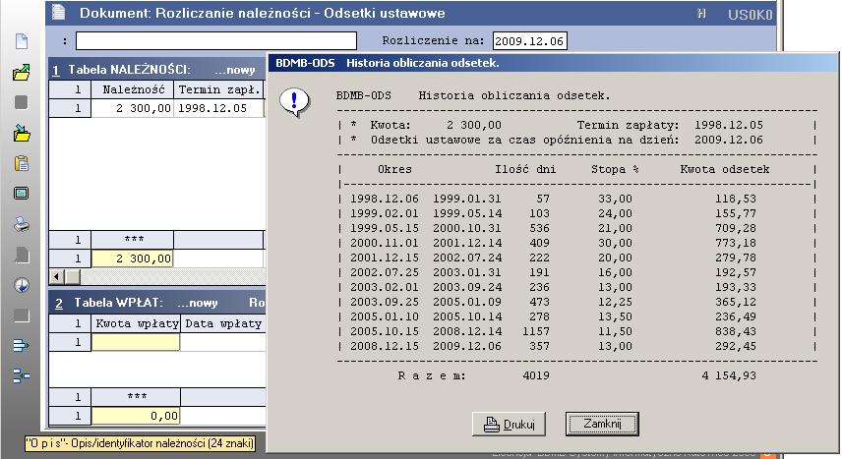Click the period row starting 1999.02.01

tap(577, 213)
